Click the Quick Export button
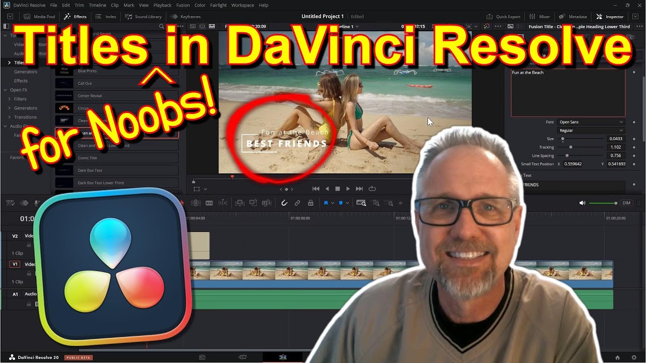646x363 pixels. [x=503, y=17]
